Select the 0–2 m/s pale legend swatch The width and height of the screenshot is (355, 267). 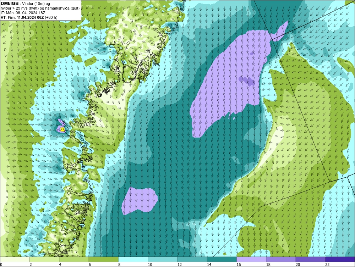(15, 259)
